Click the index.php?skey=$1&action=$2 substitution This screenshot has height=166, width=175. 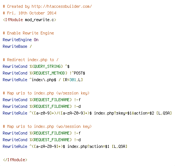(x=124, y=113)
